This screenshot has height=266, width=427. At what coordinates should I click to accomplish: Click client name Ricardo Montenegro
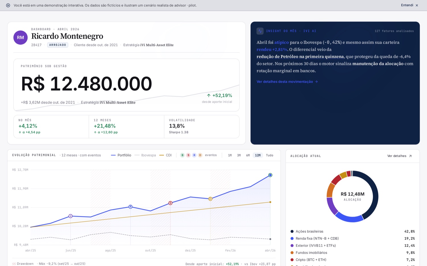click(x=67, y=36)
